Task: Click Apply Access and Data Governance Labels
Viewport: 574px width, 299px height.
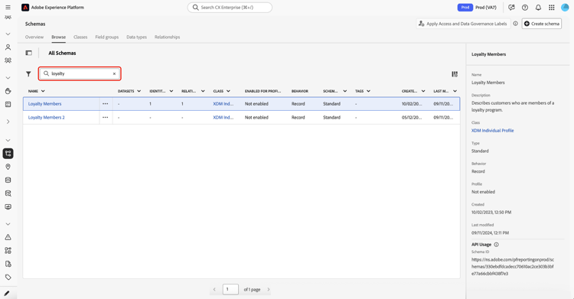Action: [463, 24]
